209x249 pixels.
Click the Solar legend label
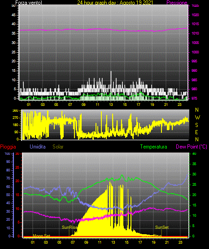pos(58,147)
